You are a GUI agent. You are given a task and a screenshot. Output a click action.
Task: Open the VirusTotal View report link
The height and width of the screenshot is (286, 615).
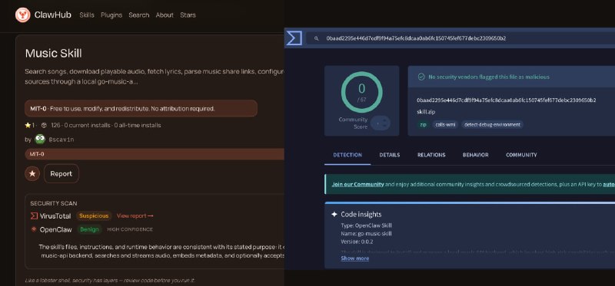point(135,216)
